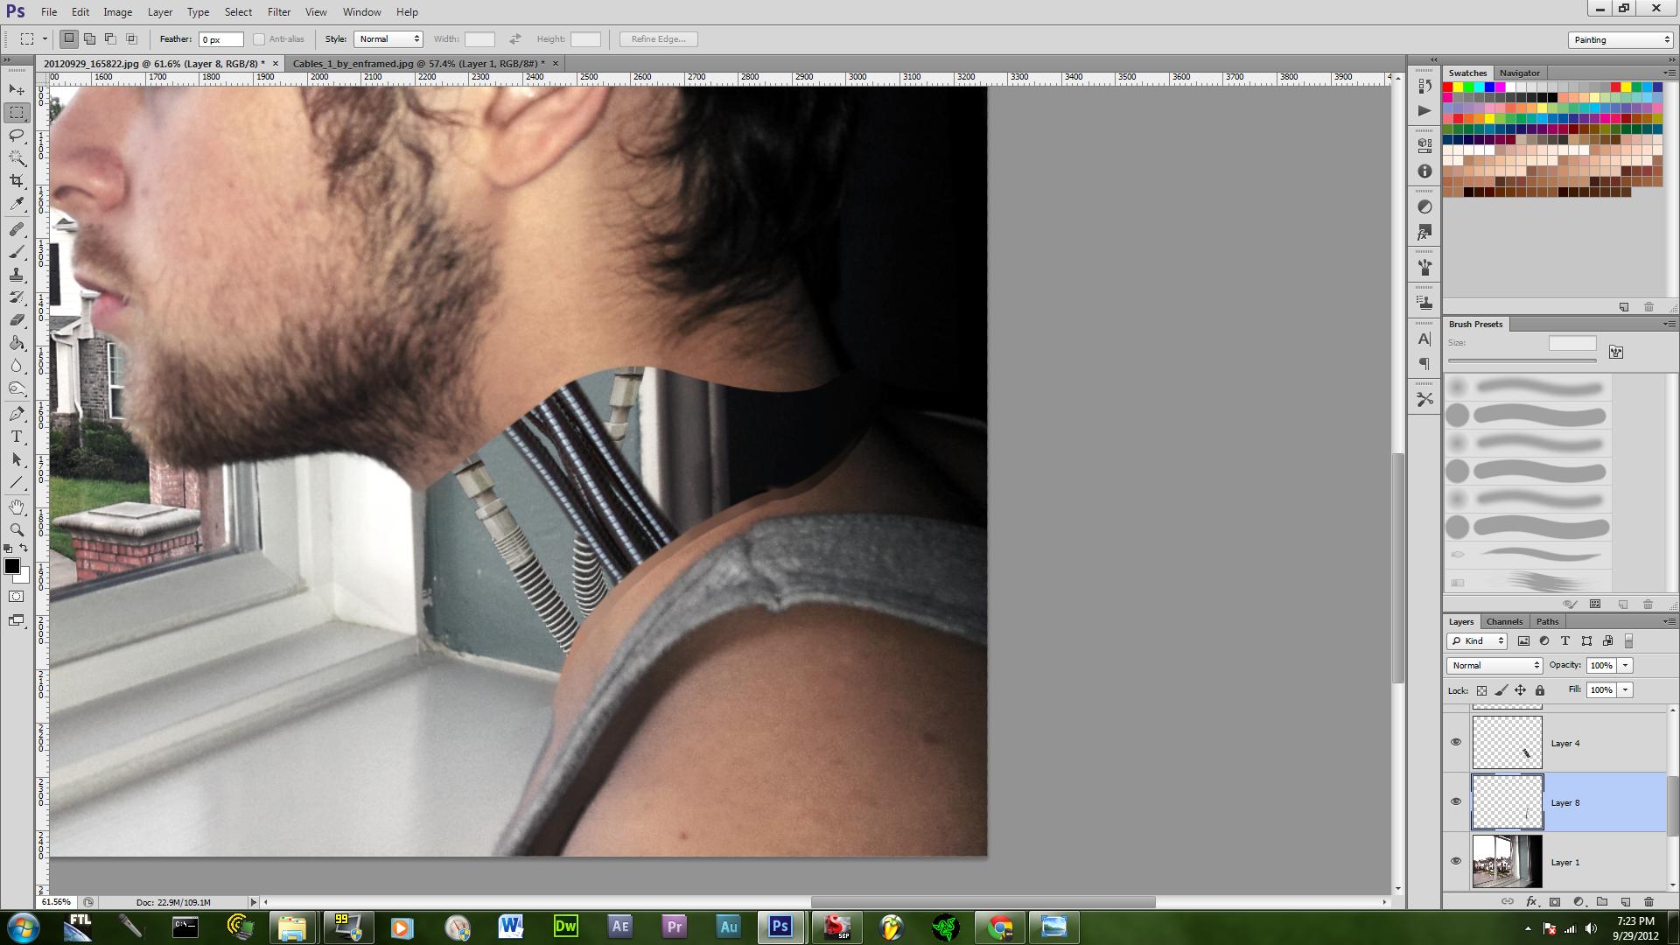Open the tool preset picker arrow
This screenshot has width=1680, height=945.
[x=45, y=39]
